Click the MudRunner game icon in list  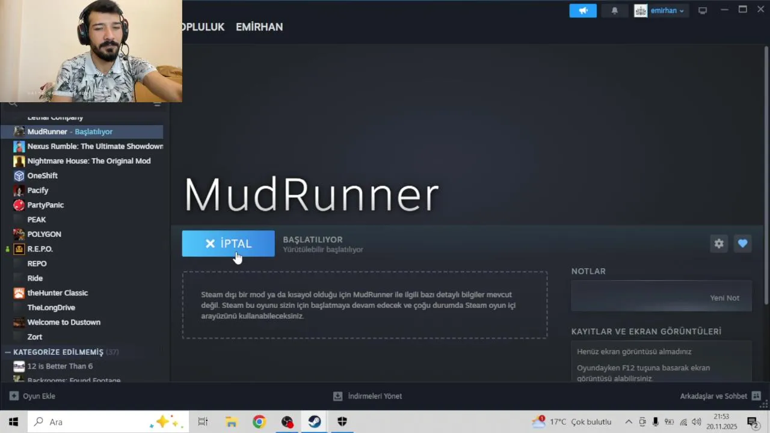[x=19, y=132]
